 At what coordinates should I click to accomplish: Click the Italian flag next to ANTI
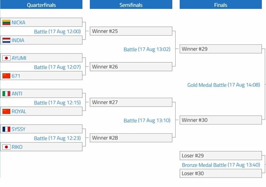point(6,94)
